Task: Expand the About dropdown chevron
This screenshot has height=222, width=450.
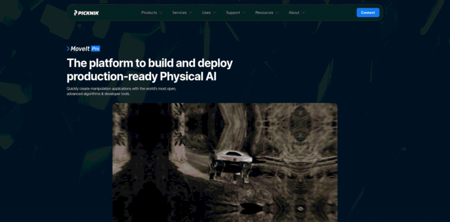Action: [x=303, y=13]
